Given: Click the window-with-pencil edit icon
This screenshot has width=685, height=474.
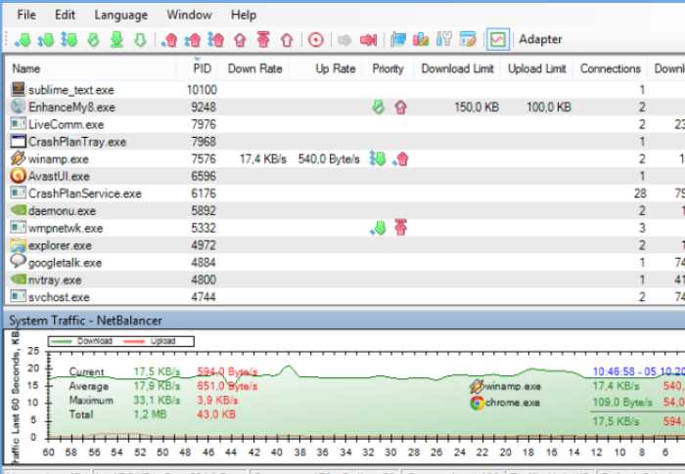Looking at the screenshot, I should pyautogui.click(x=468, y=40).
